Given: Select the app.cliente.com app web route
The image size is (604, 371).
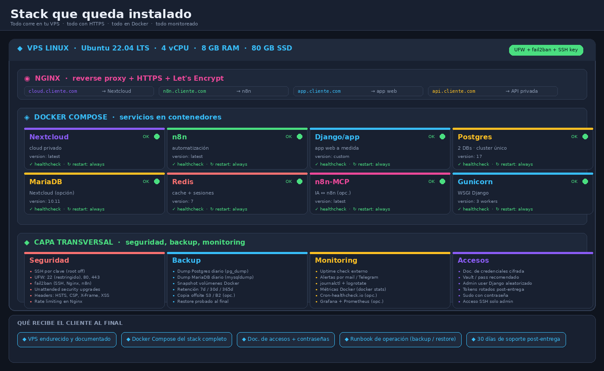Looking at the screenshot, I should [359, 91].
